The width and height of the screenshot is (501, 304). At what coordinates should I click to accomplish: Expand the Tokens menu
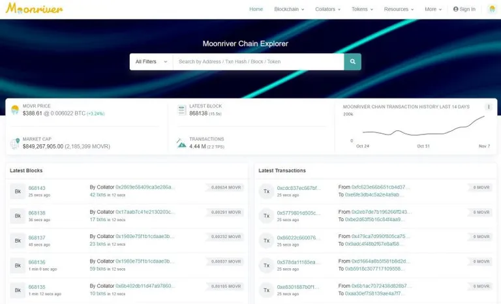point(362,9)
